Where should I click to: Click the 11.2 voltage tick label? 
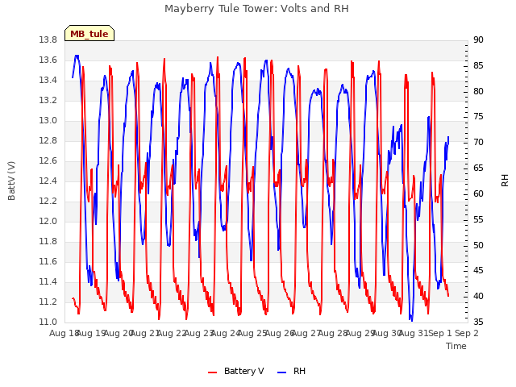tap(48, 302)
